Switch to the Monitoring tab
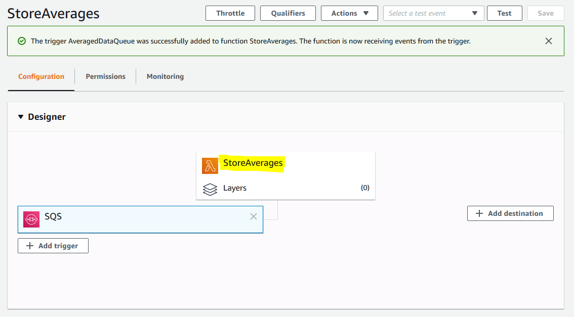Screen dimensions: 574x317 coord(165,76)
